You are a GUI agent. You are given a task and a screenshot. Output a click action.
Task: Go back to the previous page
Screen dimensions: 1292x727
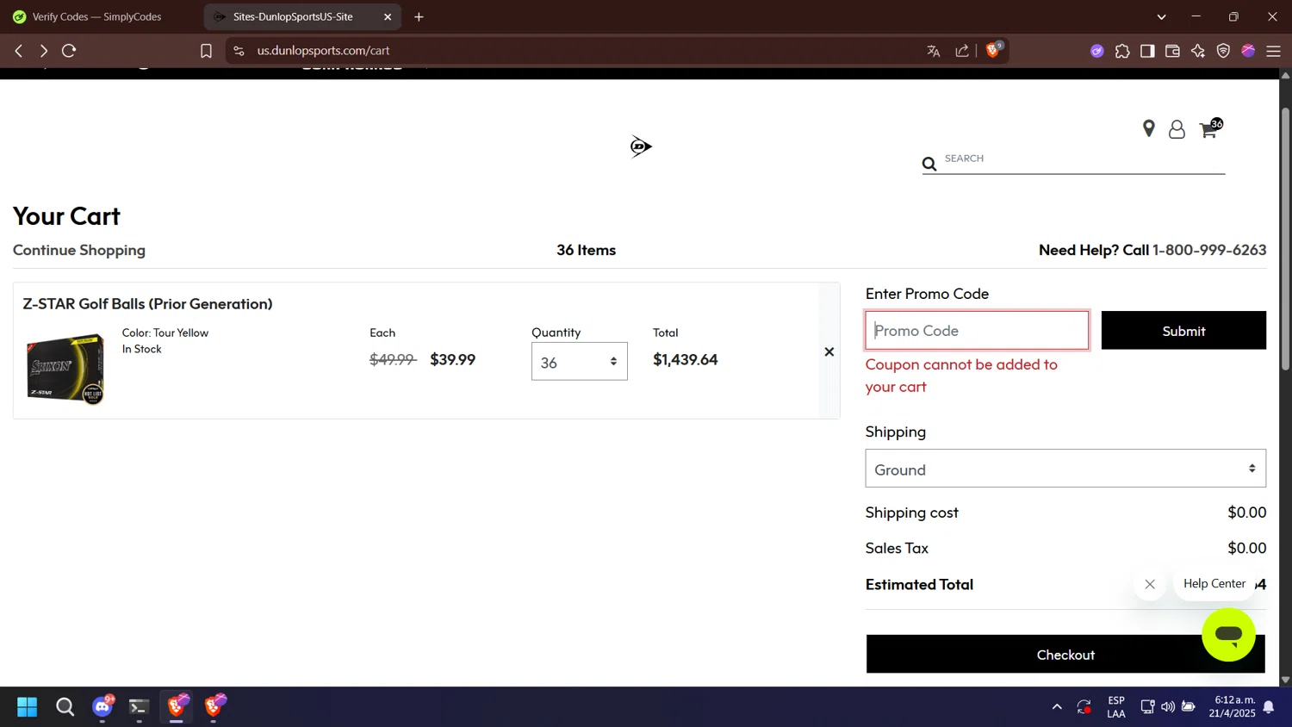coord(18,51)
